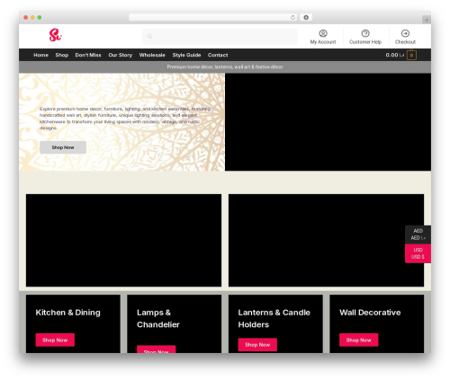This screenshot has height=380, width=450.
Task: Open Style Guide menu item
Action: (186, 55)
